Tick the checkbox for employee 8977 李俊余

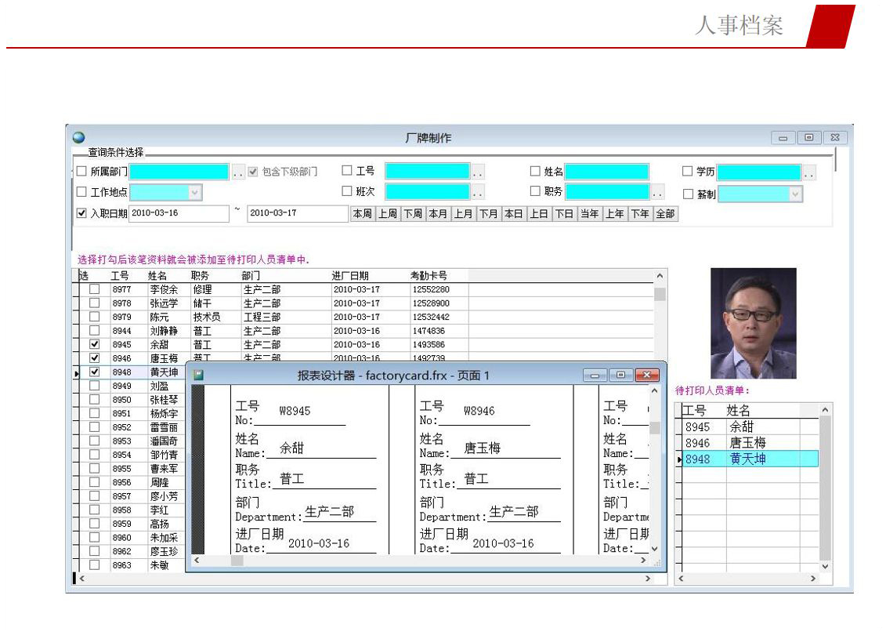tap(94, 289)
